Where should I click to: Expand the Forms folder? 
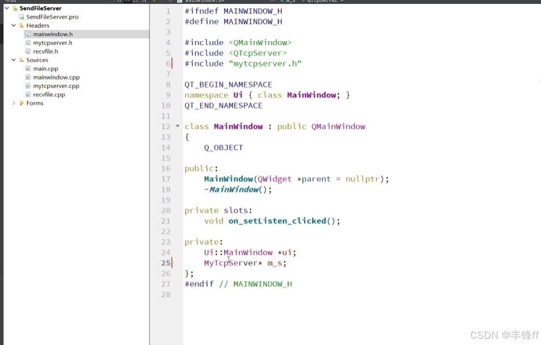click(14, 103)
